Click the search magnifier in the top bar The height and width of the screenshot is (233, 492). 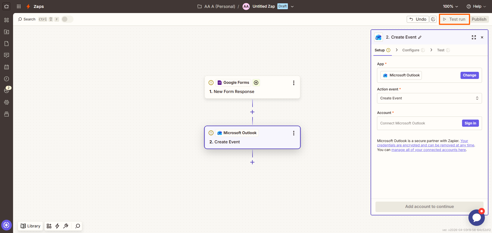[x=20, y=19]
